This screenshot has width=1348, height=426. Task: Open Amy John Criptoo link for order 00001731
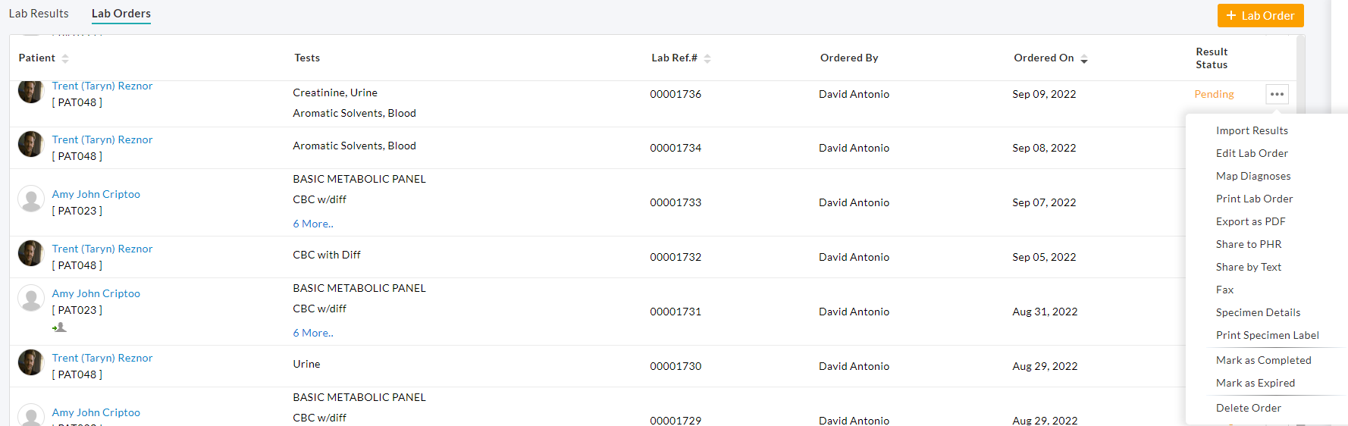point(96,293)
